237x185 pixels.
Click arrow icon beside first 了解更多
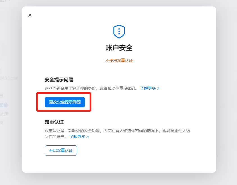coord(158,88)
